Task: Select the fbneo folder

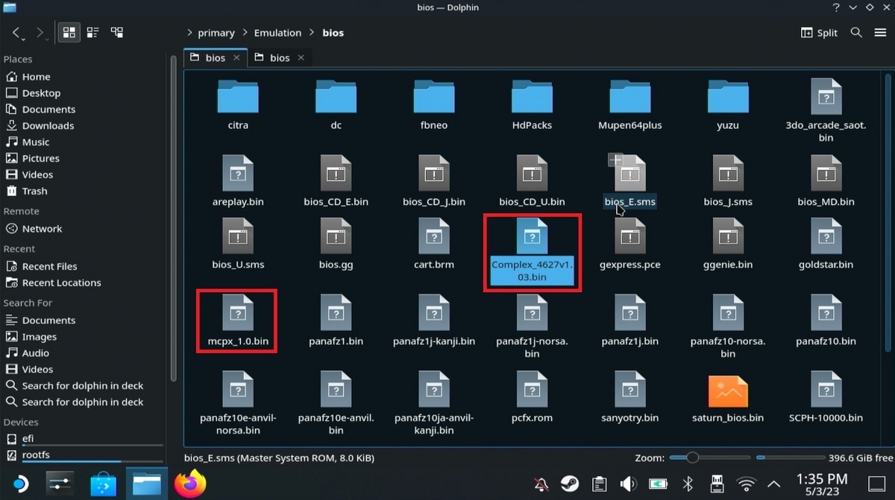Action: point(434,104)
